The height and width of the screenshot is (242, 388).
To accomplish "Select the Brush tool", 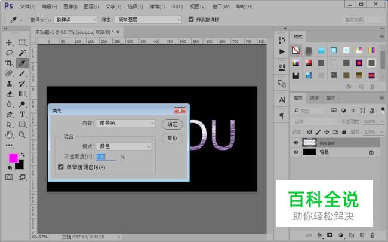I will tap(22, 73).
